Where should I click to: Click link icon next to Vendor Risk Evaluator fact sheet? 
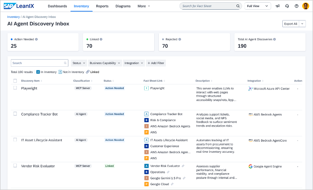(x=183, y=166)
